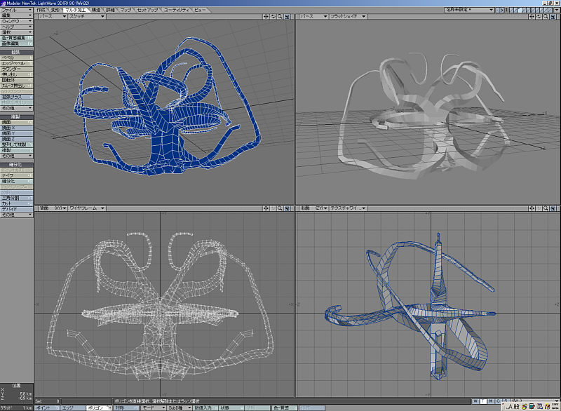
Task: Open the スケッチ render style dropdown
Action: (86, 16)
